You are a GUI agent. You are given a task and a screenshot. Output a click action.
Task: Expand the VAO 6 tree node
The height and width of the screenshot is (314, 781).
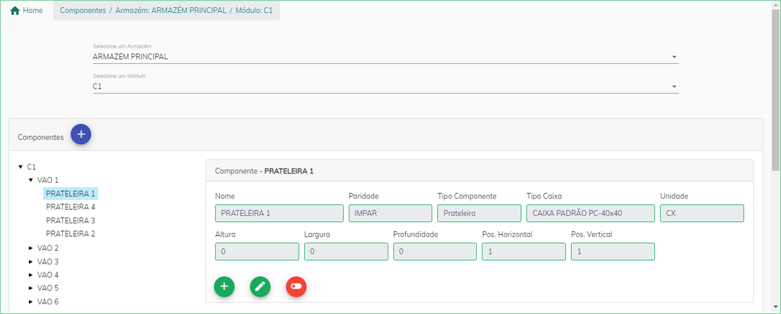click(31, 302)
